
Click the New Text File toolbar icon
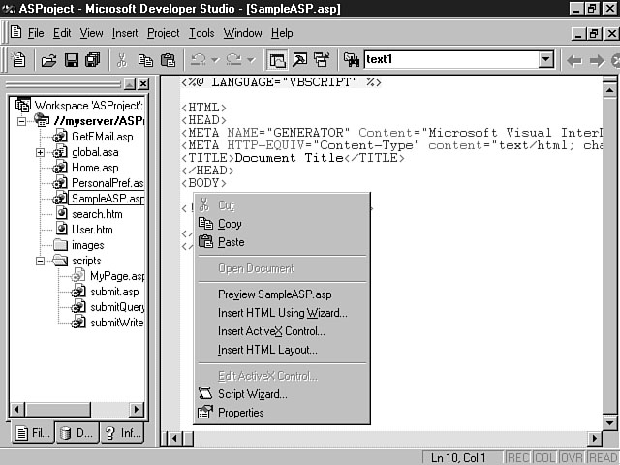19,60
